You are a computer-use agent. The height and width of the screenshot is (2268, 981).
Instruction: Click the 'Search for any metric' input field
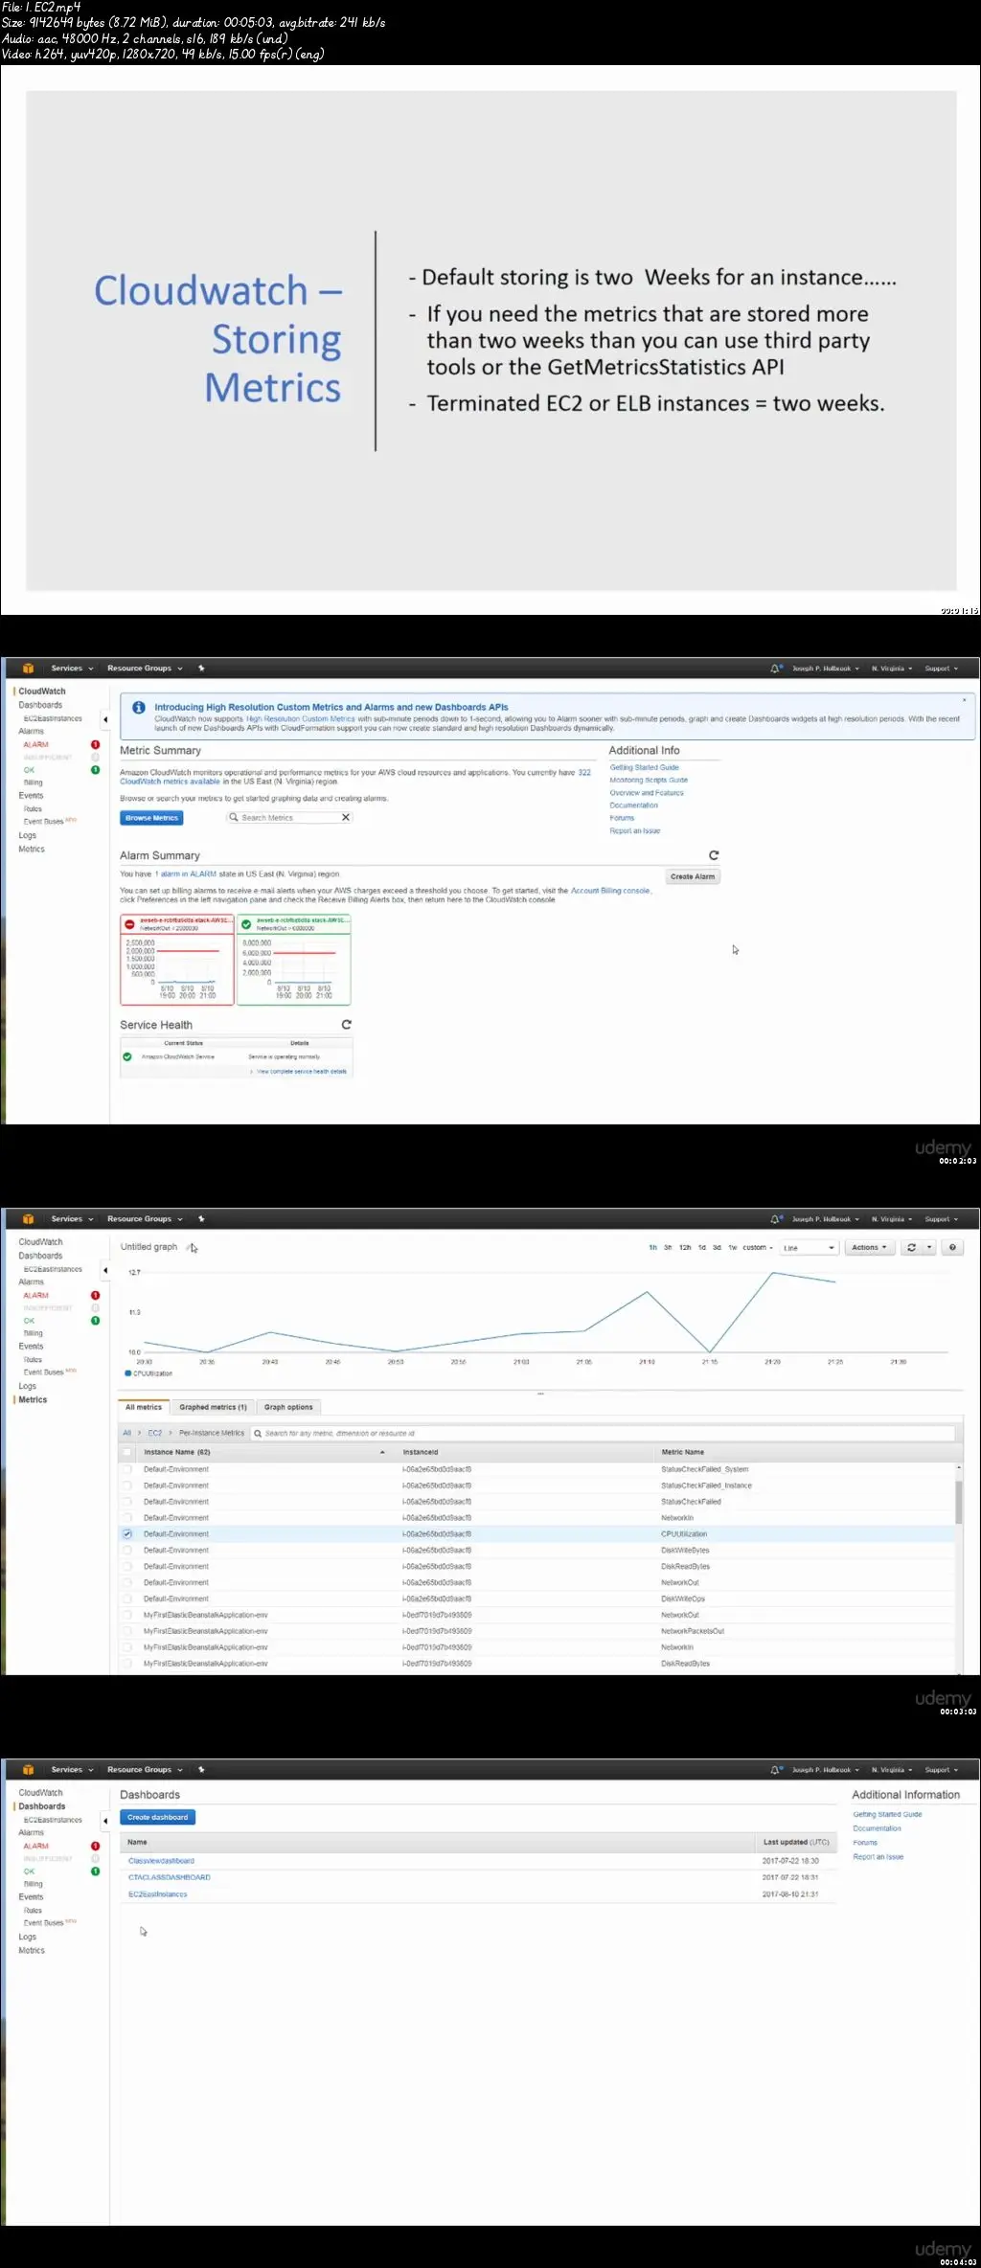click(604, 1434)
